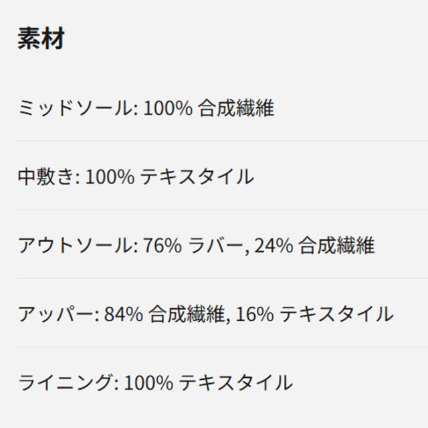428x428 pixels.
Task: Click the 76% value in アウトソール row
Action: point(160,246)
